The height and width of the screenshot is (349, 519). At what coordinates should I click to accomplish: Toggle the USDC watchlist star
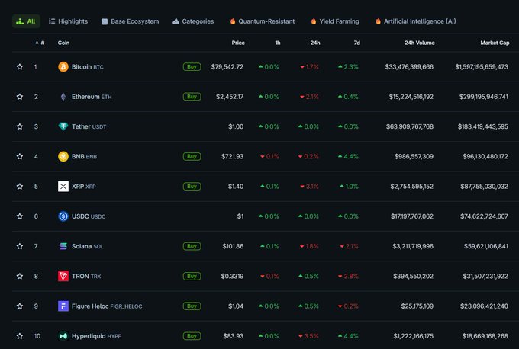[x=20, y=216]
